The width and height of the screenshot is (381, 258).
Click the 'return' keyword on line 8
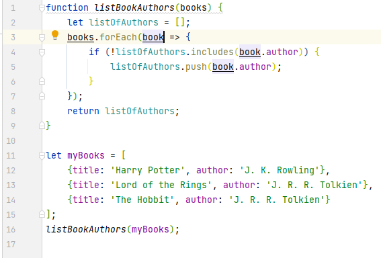(83, 111)
